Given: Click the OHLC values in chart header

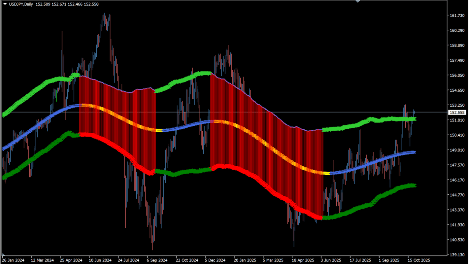Looking at the screenshot, I should pyautogui.click(x=67, y=4).
